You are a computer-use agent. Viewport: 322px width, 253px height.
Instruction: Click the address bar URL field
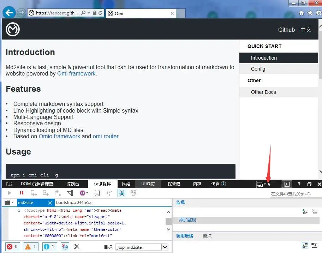click(x=57, y=13)
